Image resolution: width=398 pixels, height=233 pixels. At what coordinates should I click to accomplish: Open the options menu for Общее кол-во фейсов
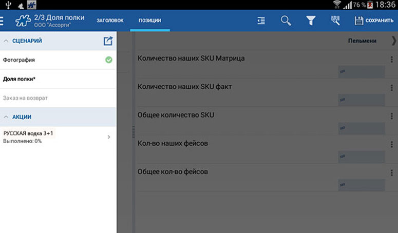[392, 173]
